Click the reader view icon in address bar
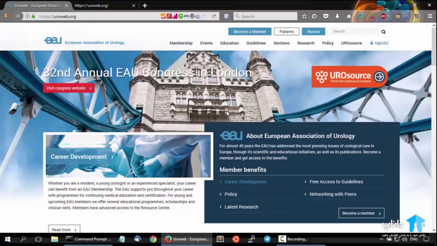 [226, 16]
